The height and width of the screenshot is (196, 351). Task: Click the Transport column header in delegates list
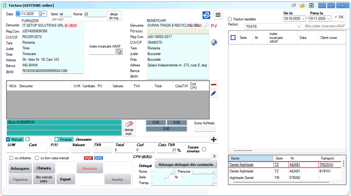pyautogui.click(x=329, y=158)
